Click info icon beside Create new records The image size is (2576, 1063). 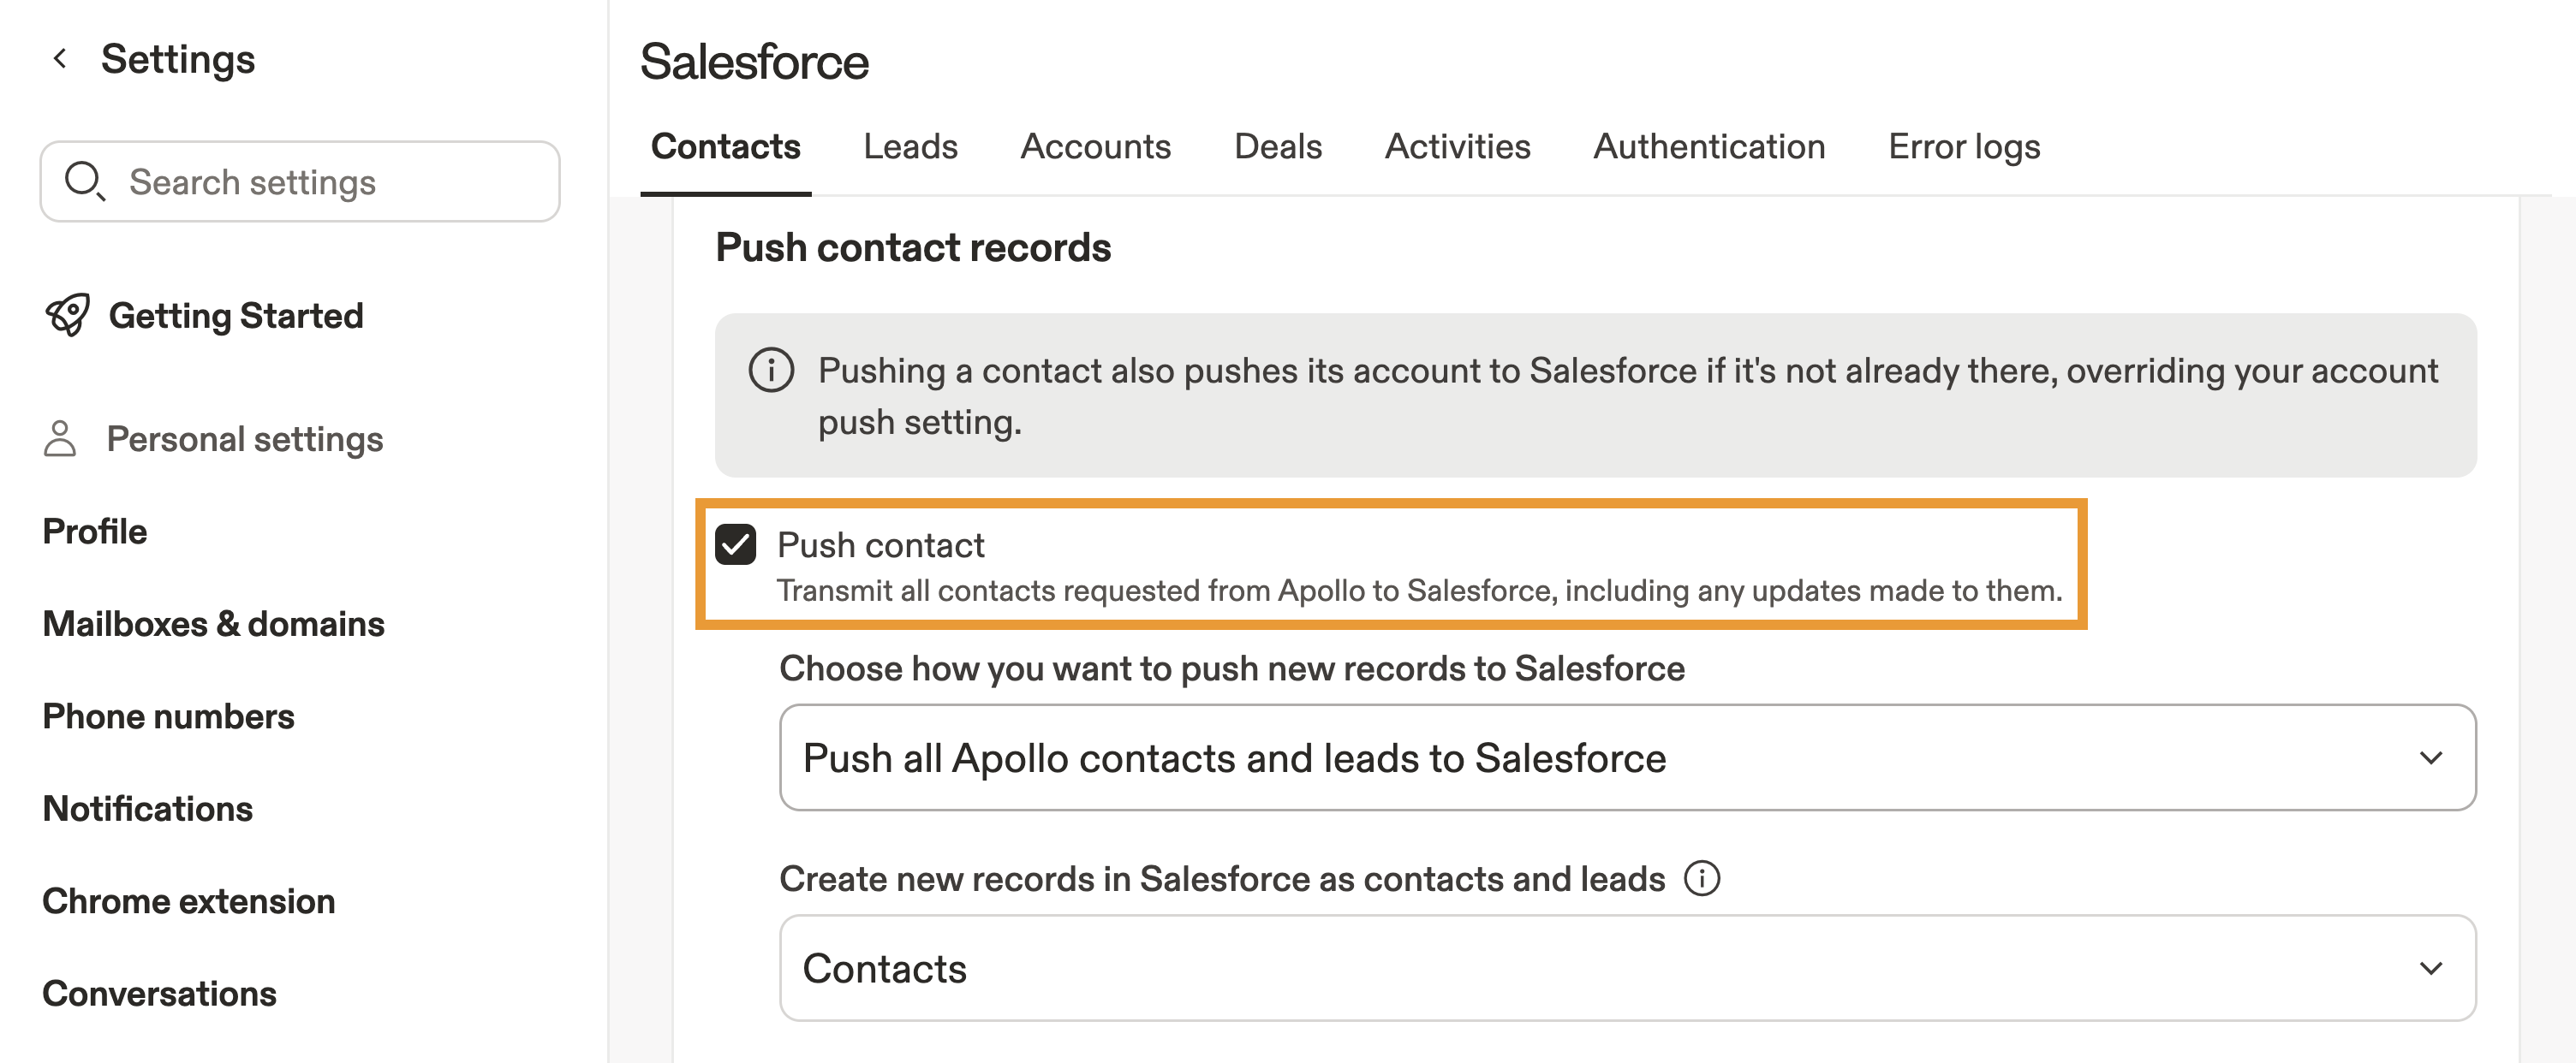[1701, 878]
